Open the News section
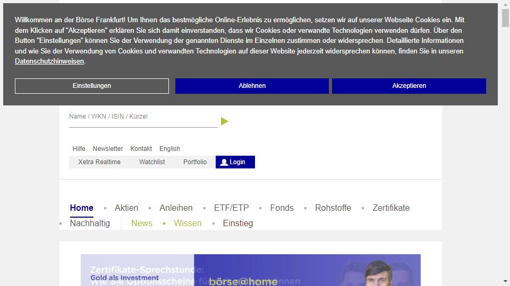 point(141,223)
